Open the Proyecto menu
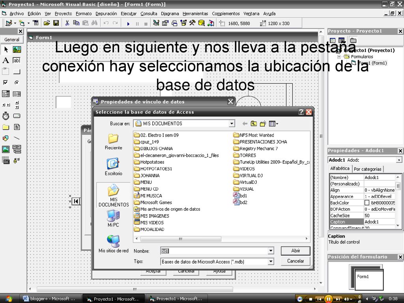 (64, 14)
